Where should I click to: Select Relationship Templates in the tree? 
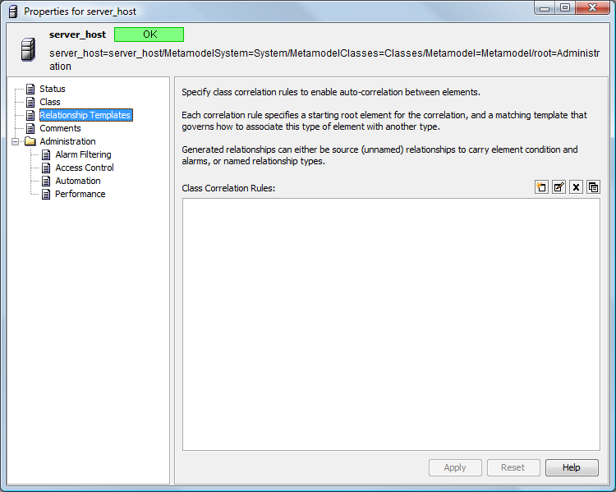(x=86, y=115)
